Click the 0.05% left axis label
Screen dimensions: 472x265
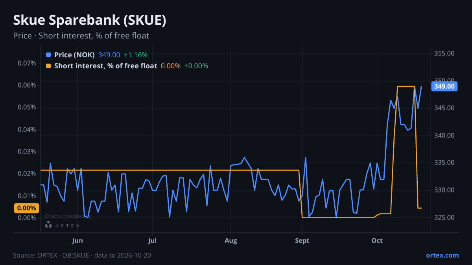tap(27, 108)
